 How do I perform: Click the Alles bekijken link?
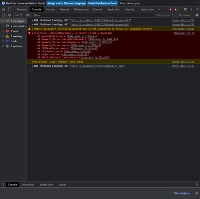click(x=181, y=193)
